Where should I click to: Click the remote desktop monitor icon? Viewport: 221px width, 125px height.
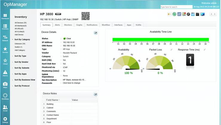pyautogui.click(x=202, y=14)
